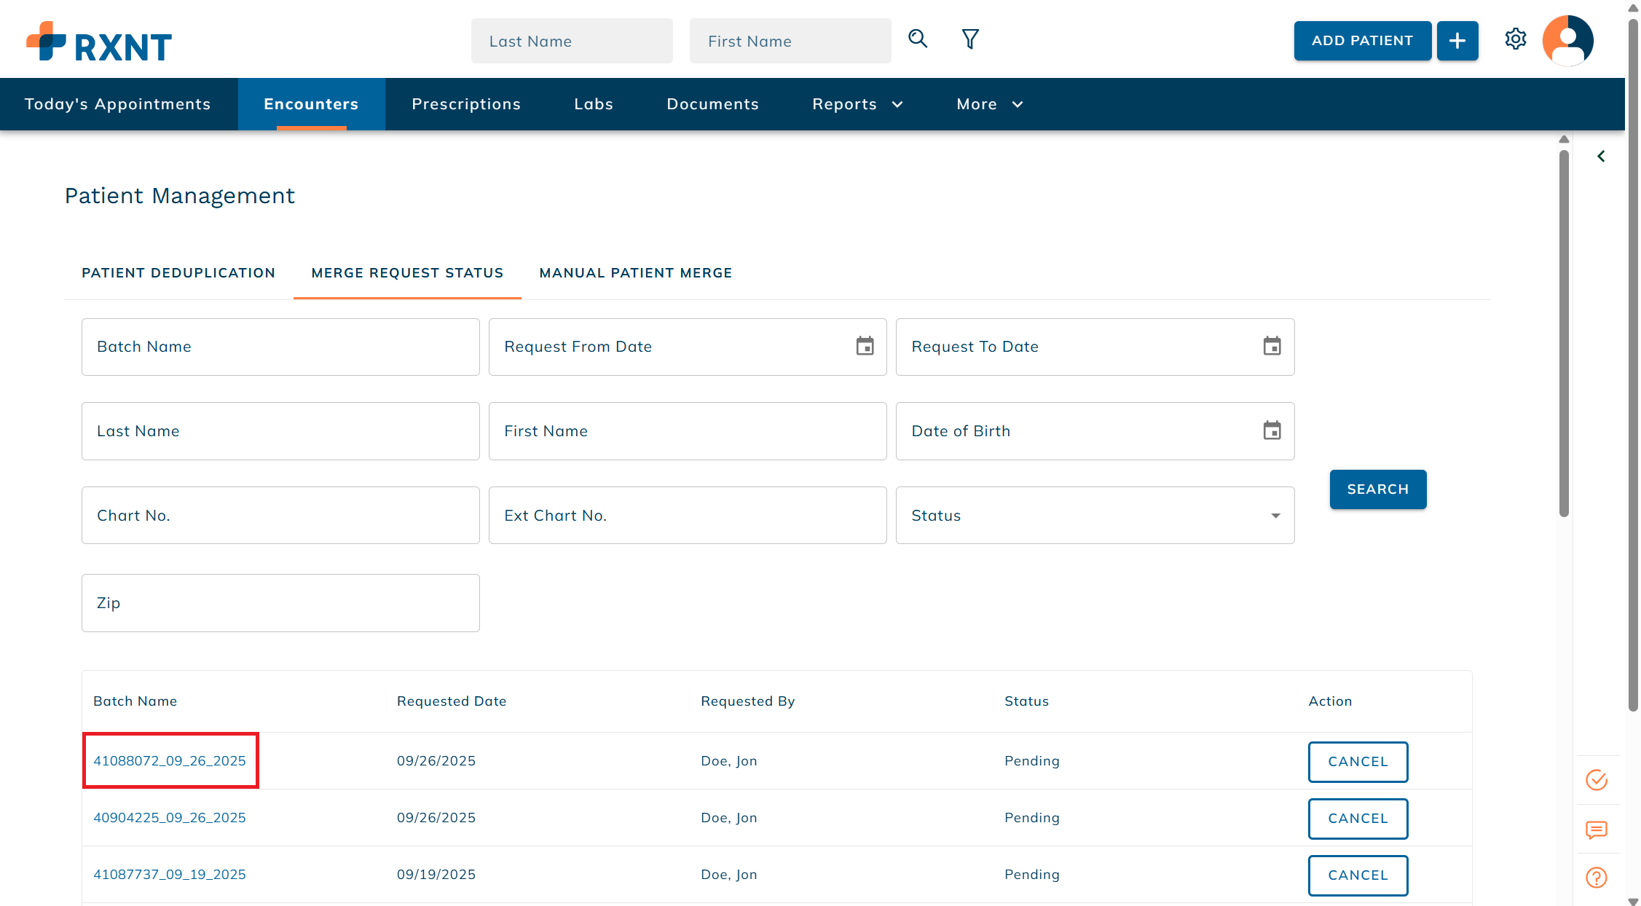Click the patient search magnifier icon
This screenshot has width=1641, height=906.
point(918,39)
